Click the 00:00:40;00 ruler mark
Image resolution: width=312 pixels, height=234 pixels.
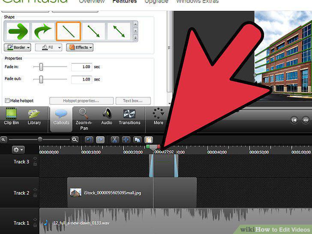pos(217,152)
